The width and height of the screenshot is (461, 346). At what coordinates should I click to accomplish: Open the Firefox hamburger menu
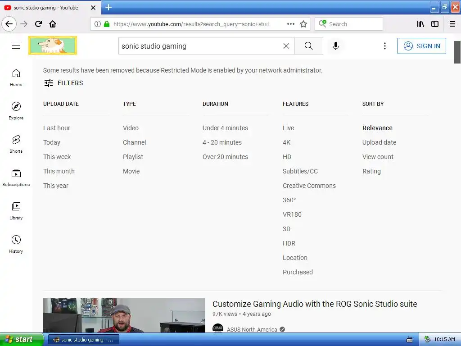point(452,24)
